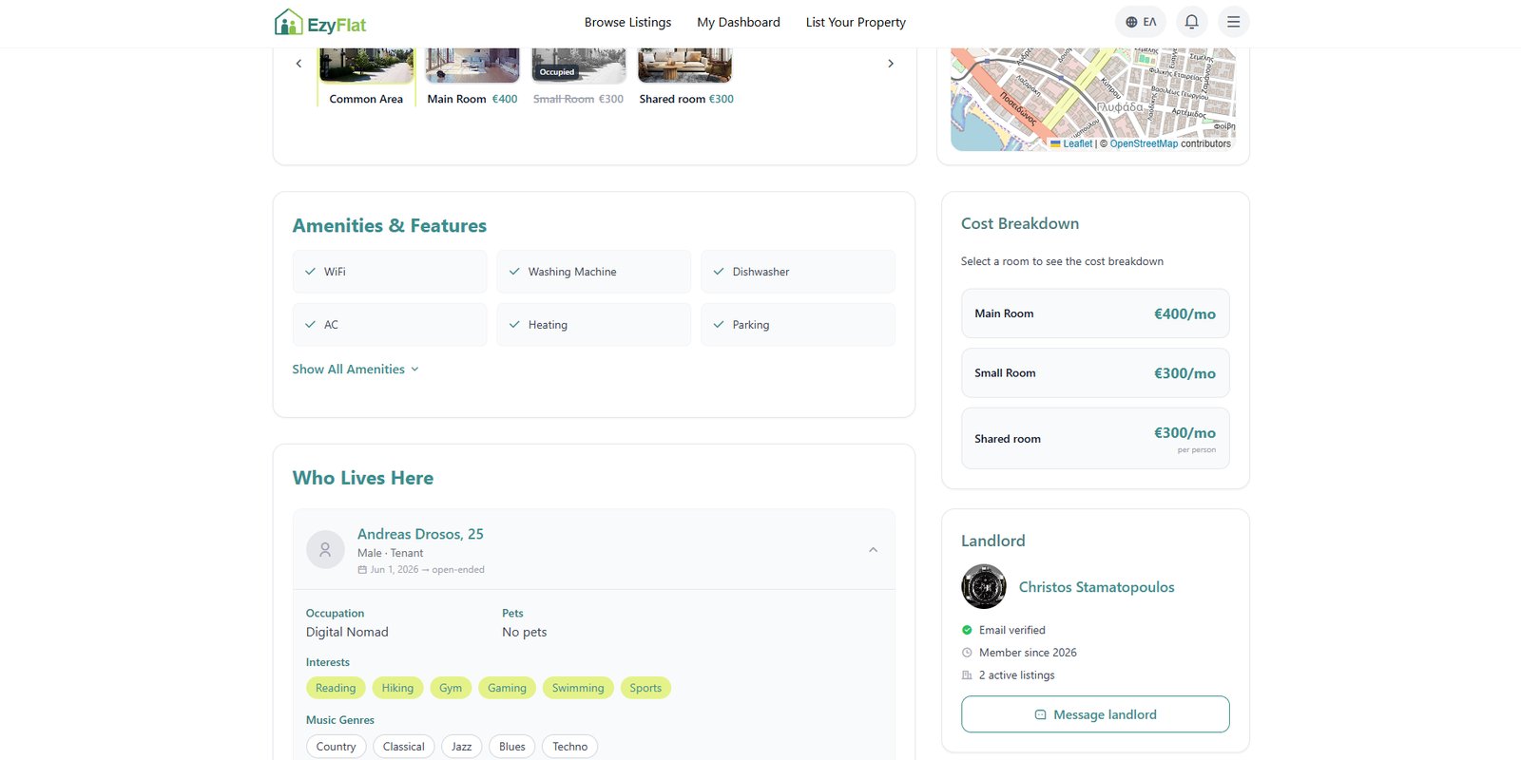Open the EzyFlat home logo
The height and width of the screenshot is (760, 1521).
tap(320, 22)
